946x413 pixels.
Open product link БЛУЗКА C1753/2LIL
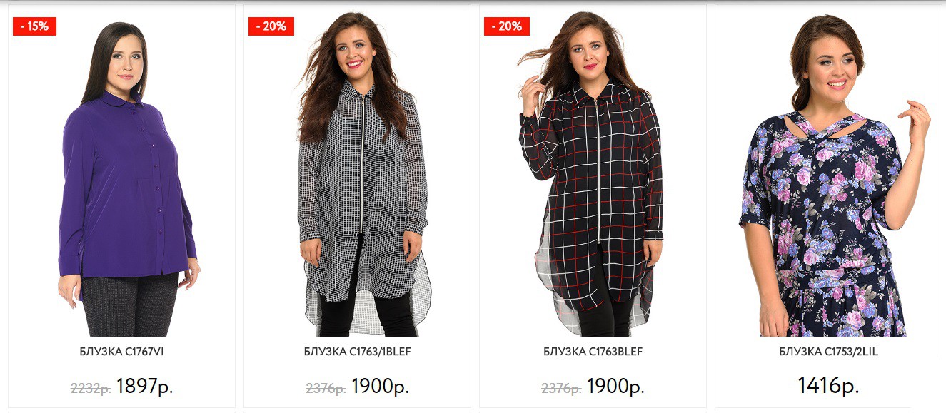click(x=828, y=352)
